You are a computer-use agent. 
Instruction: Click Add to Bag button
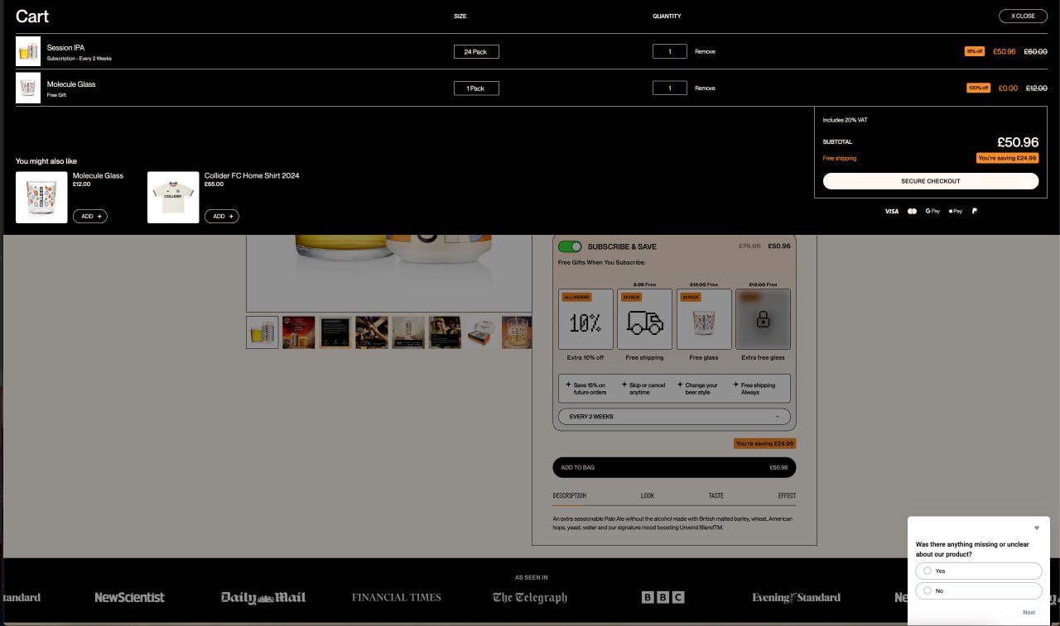pos(674,467)
